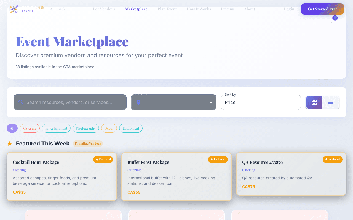
Task: Open the Sort by Price dropdown
Action: (260, 102)
